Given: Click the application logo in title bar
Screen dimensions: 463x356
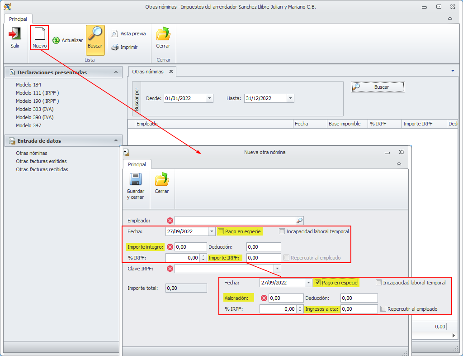Looking at the screenshot, I should click(x=7, y=6).
